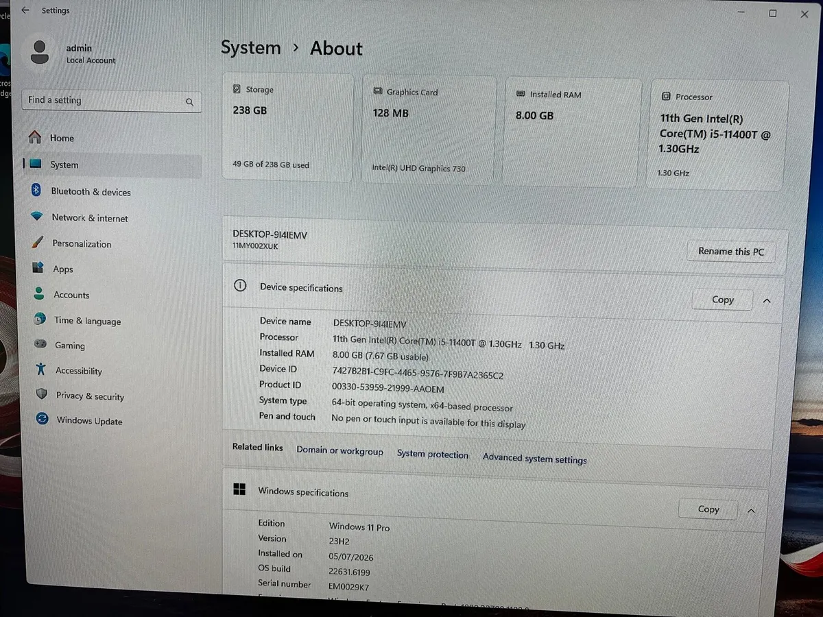Click Rename this PC button
This screenshot has height=617, width=823.
pyautogui.click(x=731, y=252)
